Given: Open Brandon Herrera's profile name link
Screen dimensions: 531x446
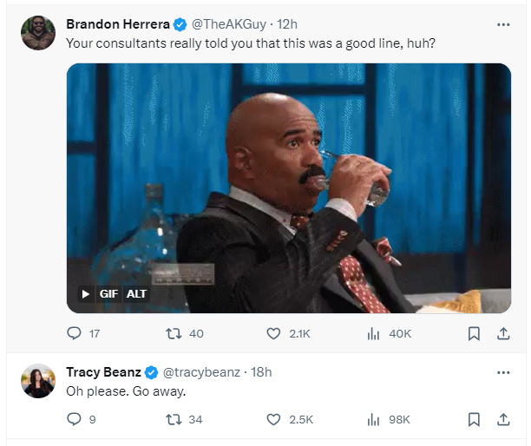Looking at the screenshot, I should pos(117,24).
